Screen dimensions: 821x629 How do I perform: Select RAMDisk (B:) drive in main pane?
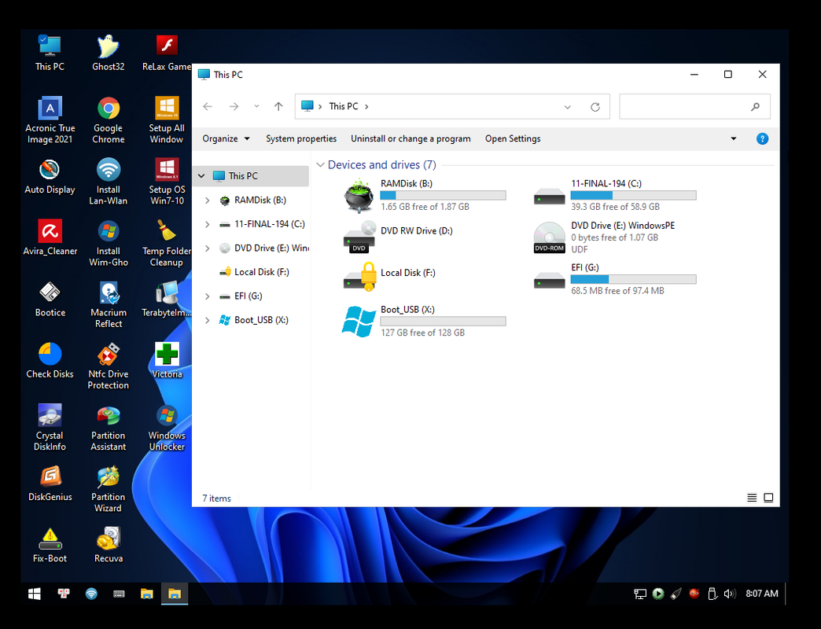[x=424, y=195]
